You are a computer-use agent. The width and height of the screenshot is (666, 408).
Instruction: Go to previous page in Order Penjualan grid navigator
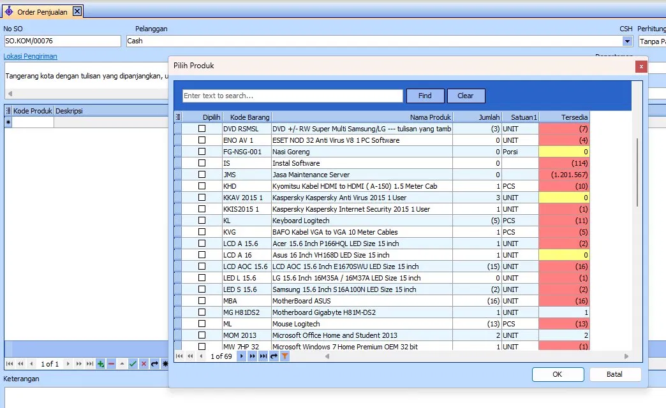[x=20, y=364]
